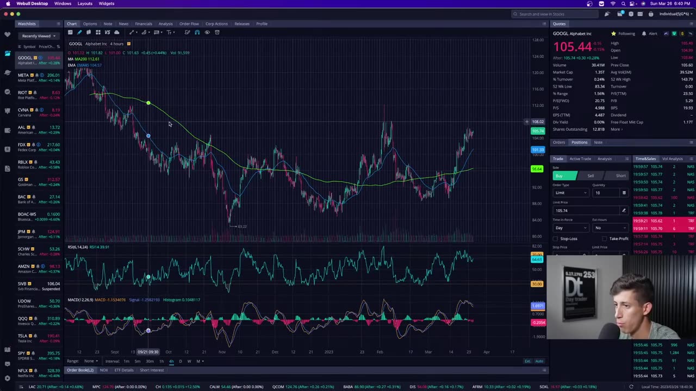Open the Orders panel menu icon
This screenshot has height=391, width=696.
(x=690, y=142)
